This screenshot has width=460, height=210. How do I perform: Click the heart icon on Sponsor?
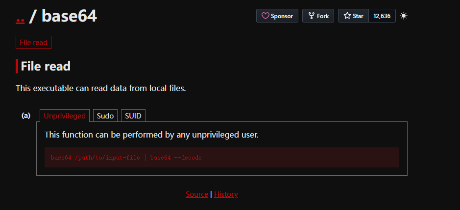click(x=266, y=16)
